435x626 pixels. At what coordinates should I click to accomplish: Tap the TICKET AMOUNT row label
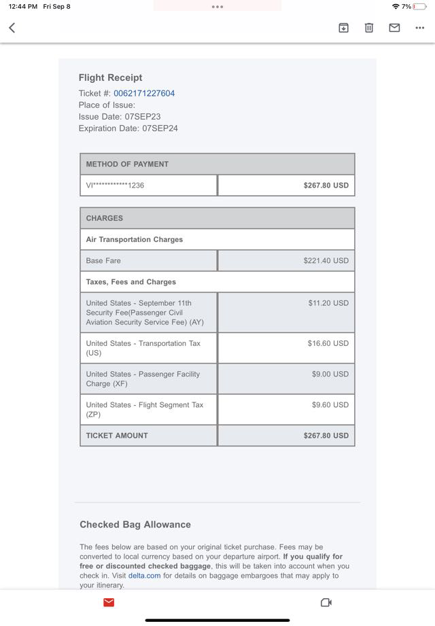(117, 436)
